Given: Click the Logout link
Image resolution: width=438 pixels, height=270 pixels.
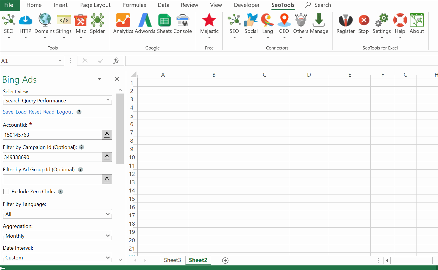Looking at the screenshot, I should [x=65, y=112].
